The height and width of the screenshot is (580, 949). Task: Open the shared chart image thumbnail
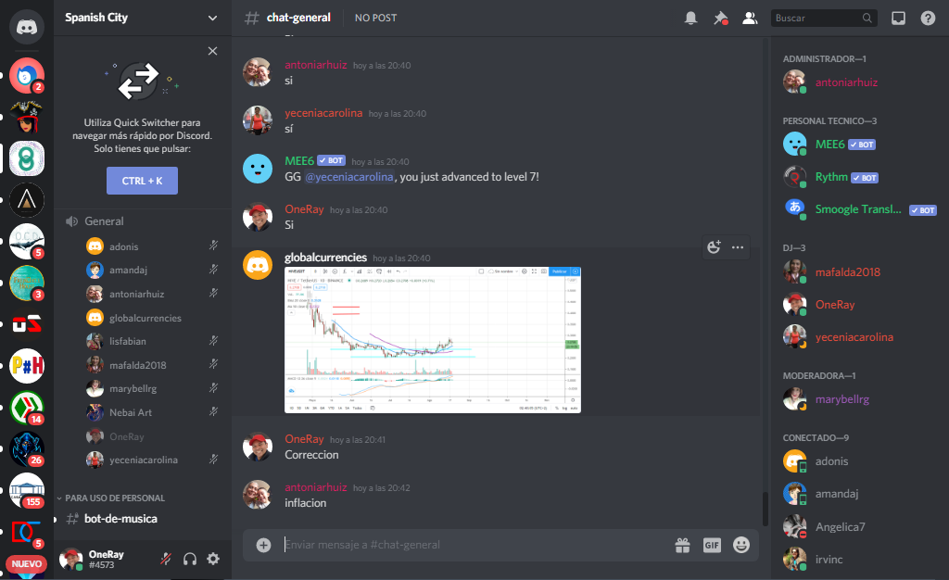click(x=433, y=340)
